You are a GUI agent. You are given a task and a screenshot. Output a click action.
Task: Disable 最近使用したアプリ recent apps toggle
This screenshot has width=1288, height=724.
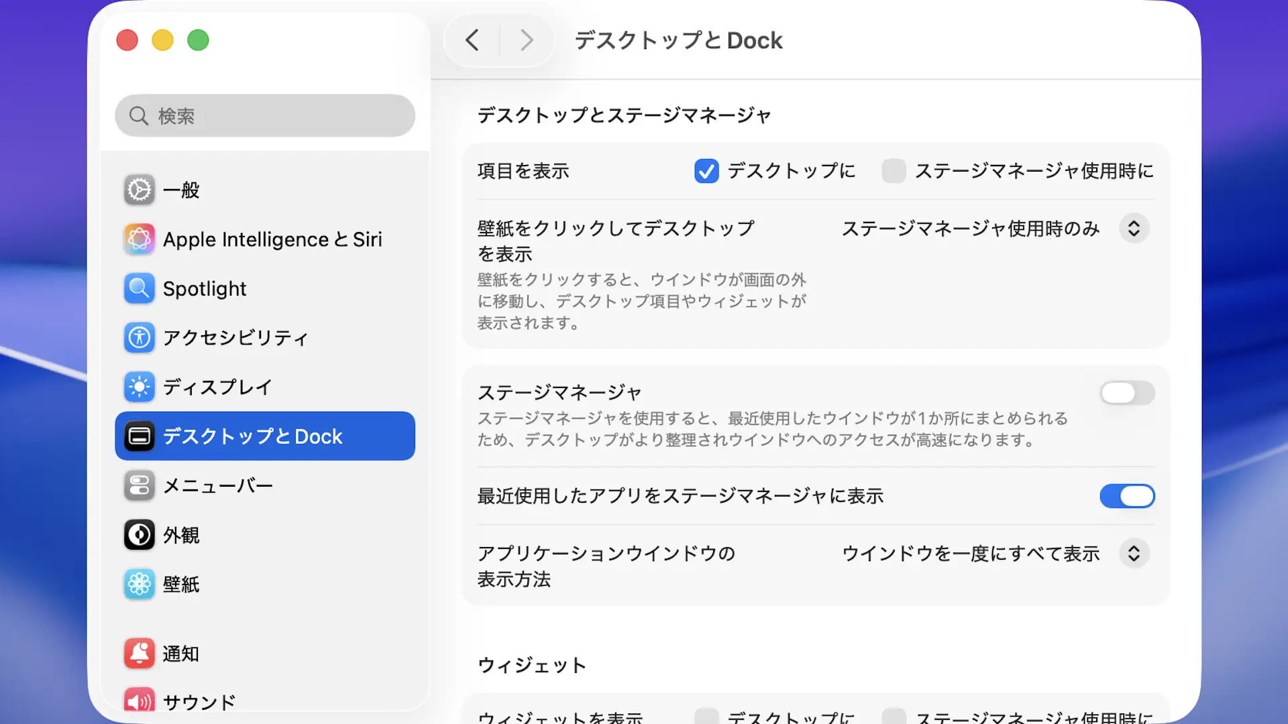point(1127,496)
